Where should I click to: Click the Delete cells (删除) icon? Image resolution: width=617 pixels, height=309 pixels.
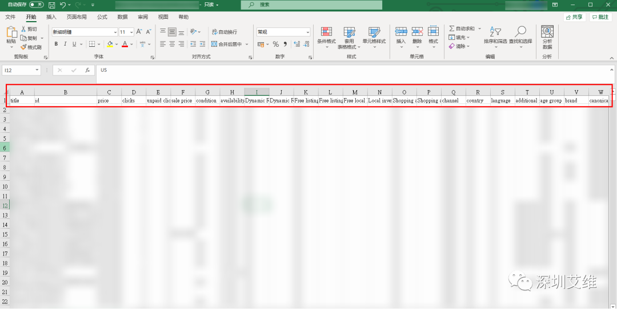tap(417, 32)
